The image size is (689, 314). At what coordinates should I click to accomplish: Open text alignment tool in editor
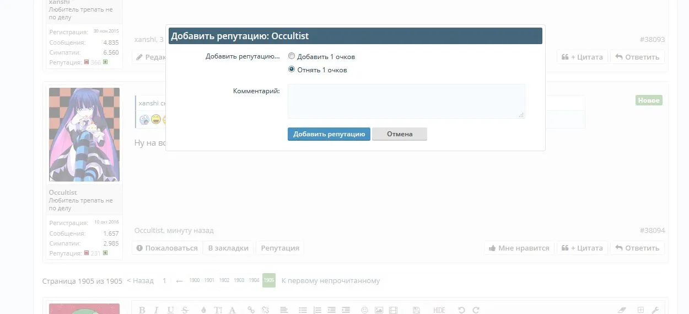pyautogui.click(x=283, y=310)
